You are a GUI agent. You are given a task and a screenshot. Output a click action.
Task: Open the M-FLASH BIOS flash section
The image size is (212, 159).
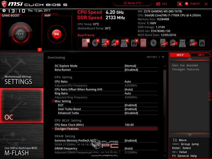22,141
